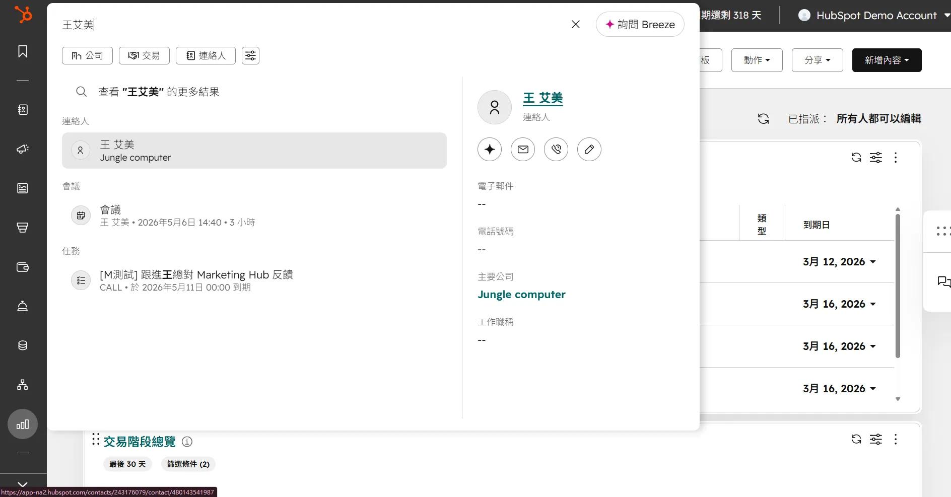Open the Content image sidebar icon

(x=23, y=188)
